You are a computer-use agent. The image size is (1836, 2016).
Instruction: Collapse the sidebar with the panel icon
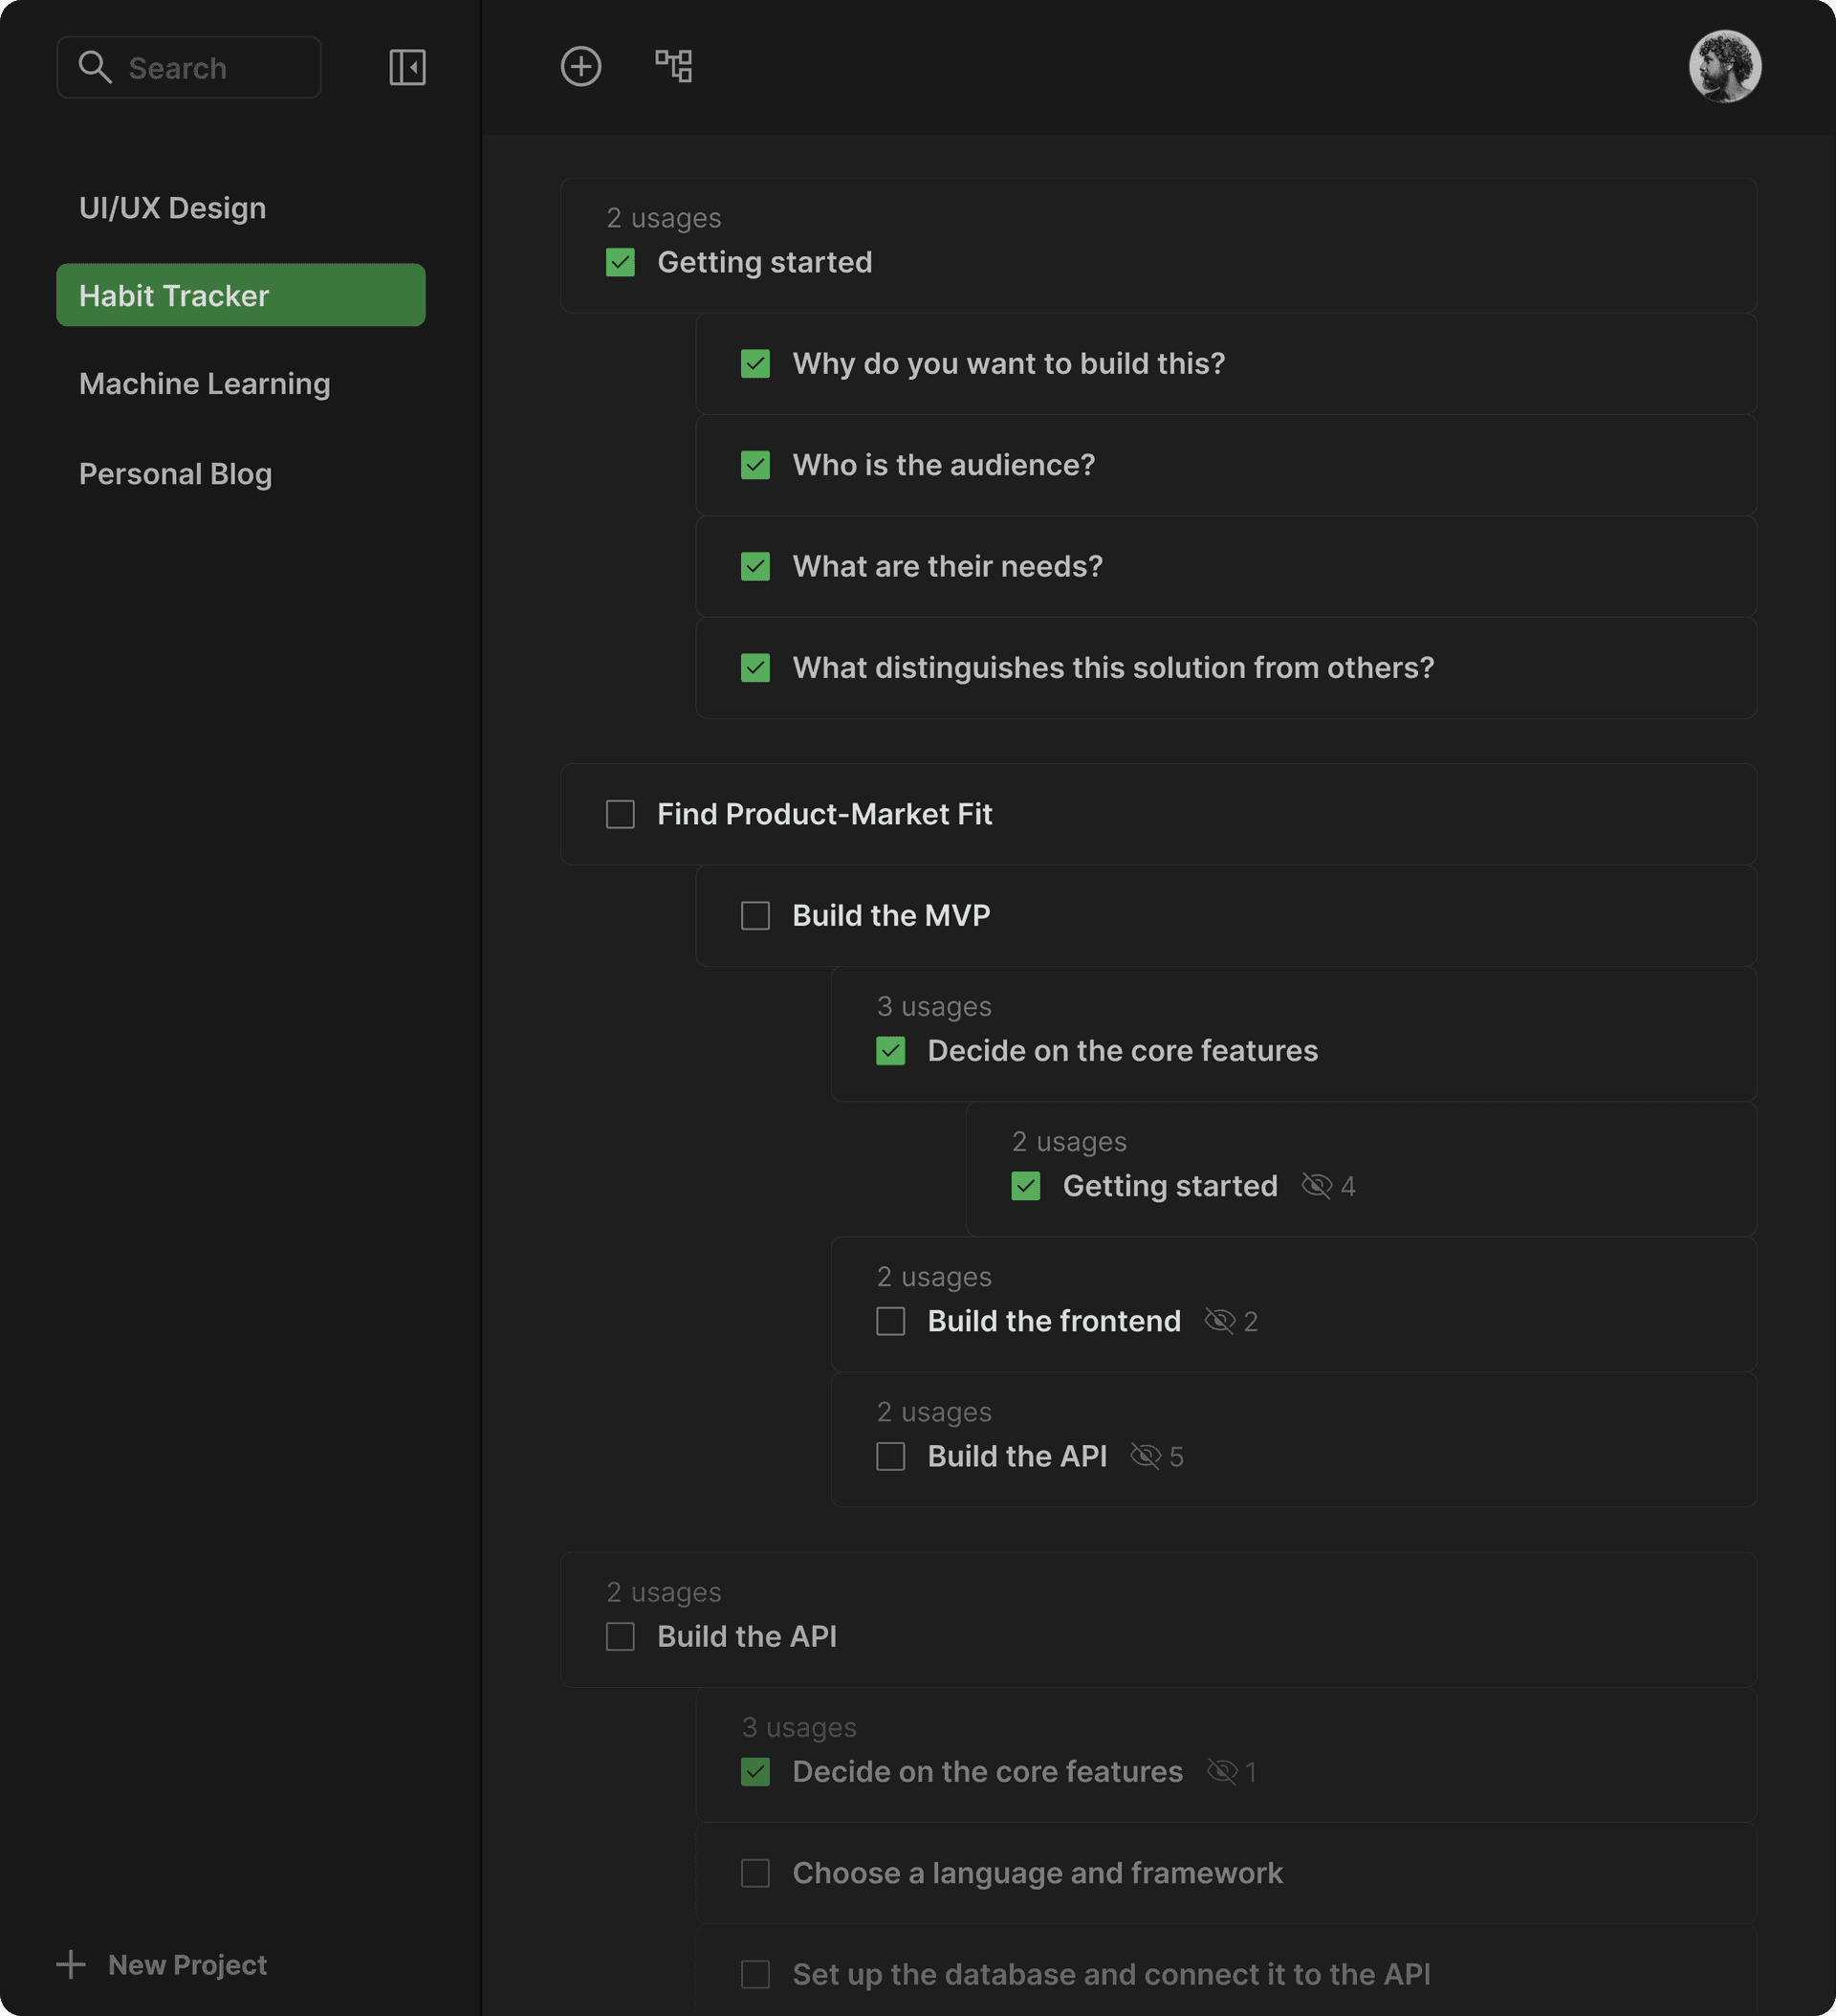[x=408, y=66]
